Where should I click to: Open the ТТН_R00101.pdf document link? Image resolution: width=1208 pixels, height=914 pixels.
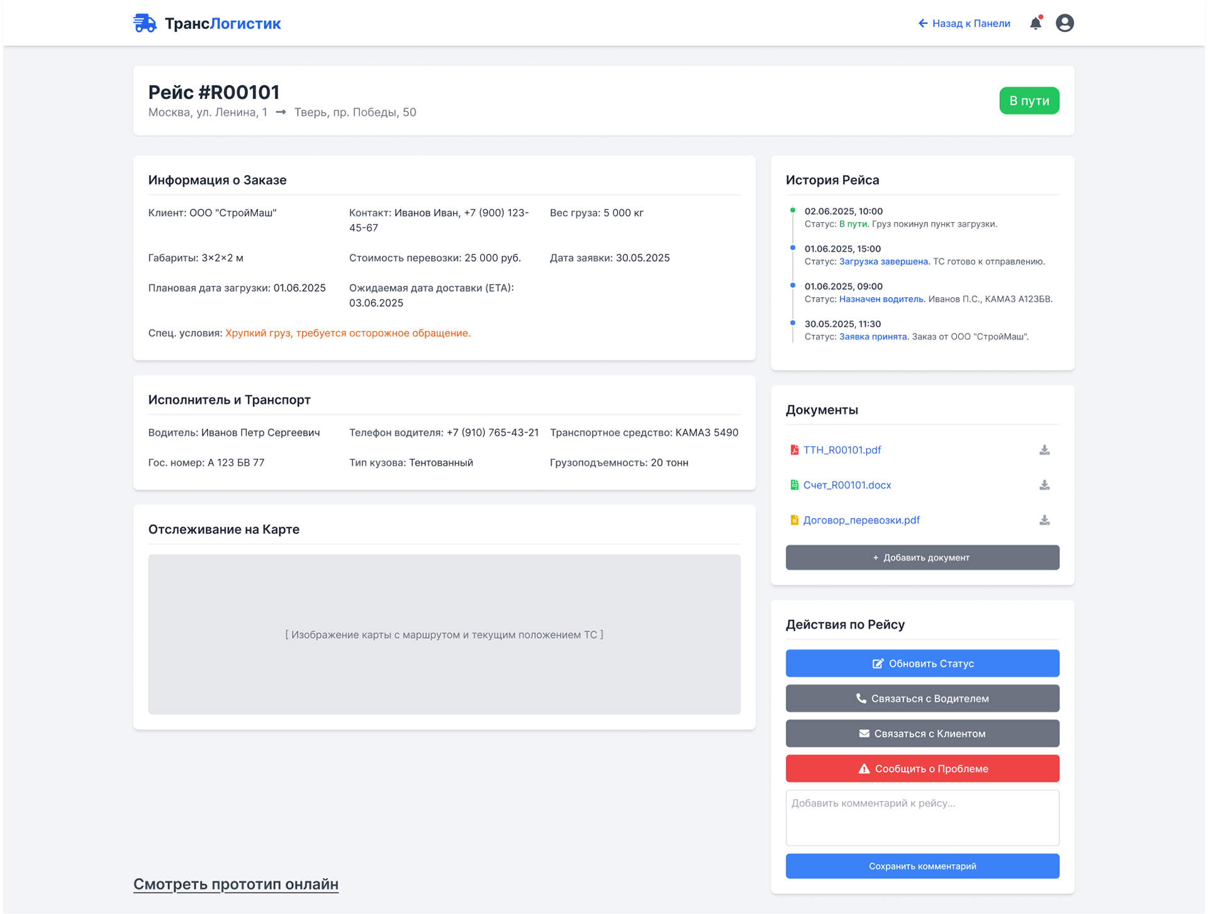(842, 450)
